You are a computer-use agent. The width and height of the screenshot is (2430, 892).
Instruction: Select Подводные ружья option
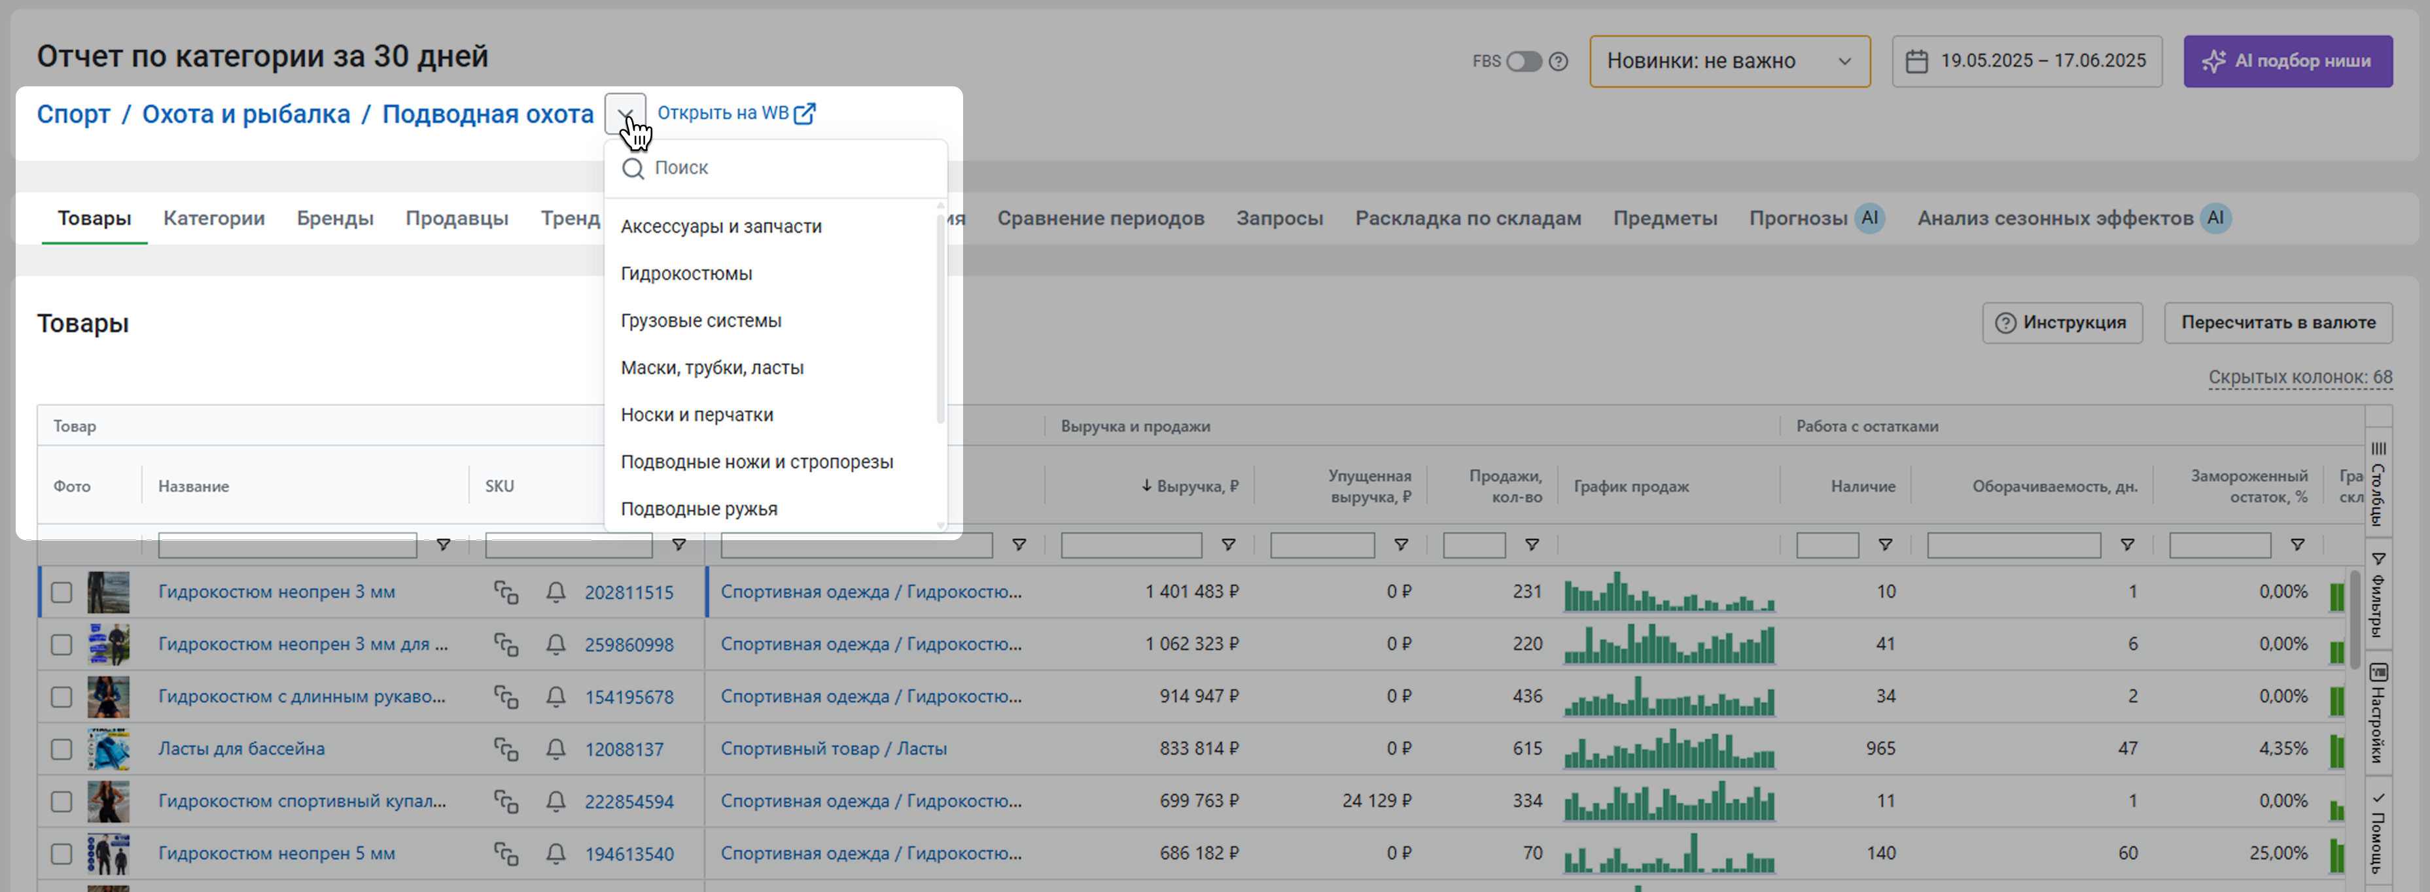[699, 509]
